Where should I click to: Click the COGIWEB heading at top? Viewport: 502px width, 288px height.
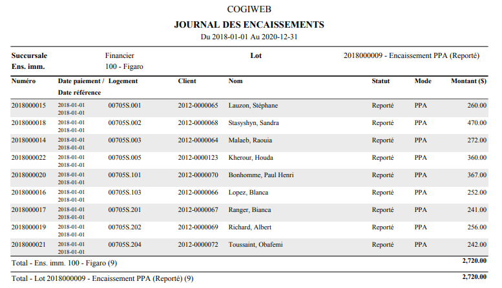coord(249,9)
